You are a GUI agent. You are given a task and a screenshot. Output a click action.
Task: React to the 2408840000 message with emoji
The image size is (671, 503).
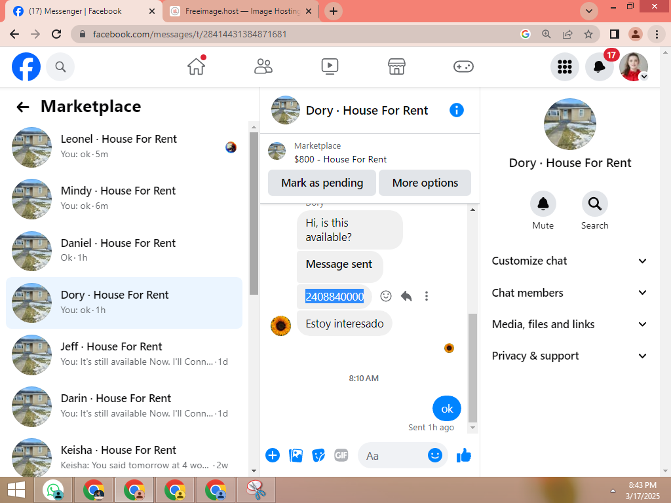(386, 296)
